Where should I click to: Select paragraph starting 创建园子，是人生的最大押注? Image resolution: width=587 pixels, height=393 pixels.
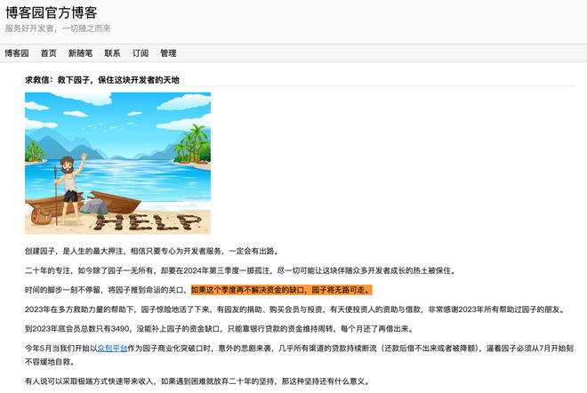(x=152, y=251)
